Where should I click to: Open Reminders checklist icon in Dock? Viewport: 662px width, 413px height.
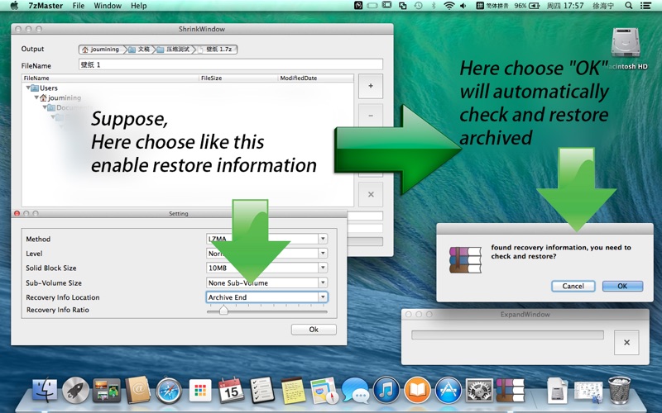tap(261, 390)
